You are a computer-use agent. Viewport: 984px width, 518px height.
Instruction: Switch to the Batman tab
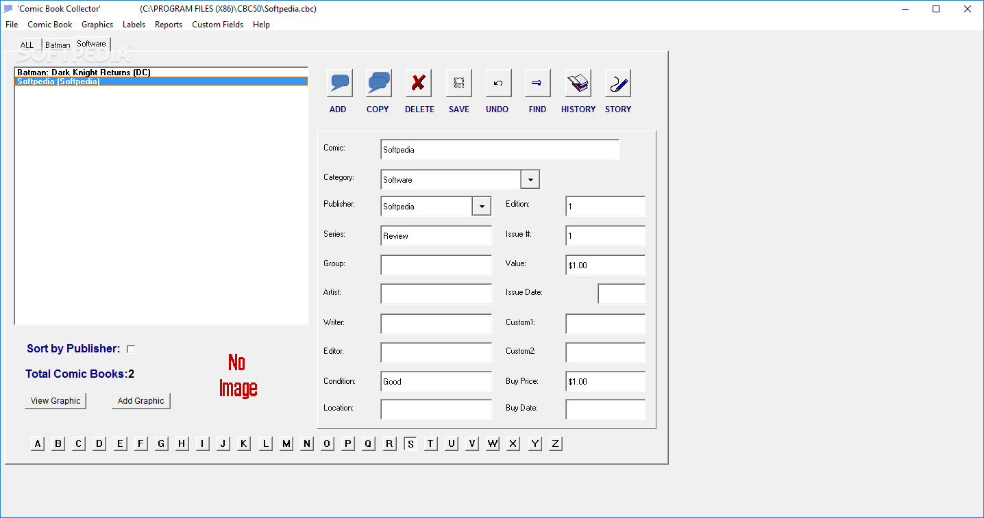(x=58, y=45)
